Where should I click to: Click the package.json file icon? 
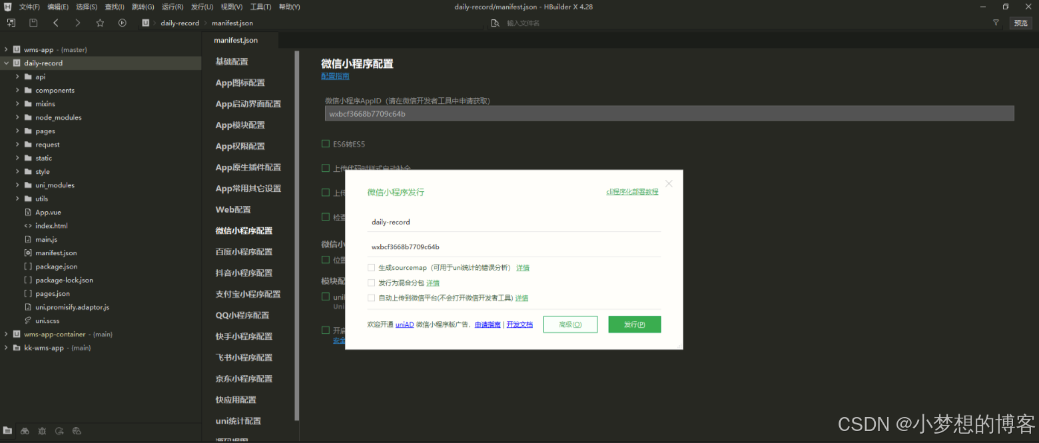tap(28, 266)
